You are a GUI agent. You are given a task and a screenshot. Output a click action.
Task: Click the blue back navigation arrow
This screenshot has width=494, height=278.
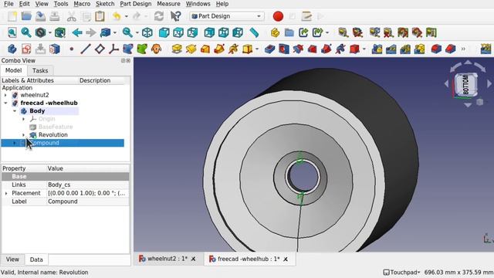click(77, 32)
